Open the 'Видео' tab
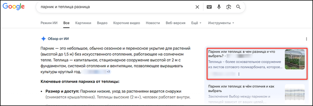 tap(102, 23)
